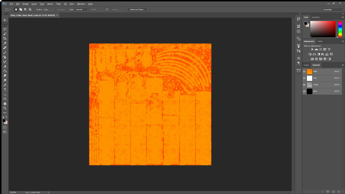Open the Style dropdown set to Normal
The height and width of the screenshot is (194, 345).
tap(82, 9)
